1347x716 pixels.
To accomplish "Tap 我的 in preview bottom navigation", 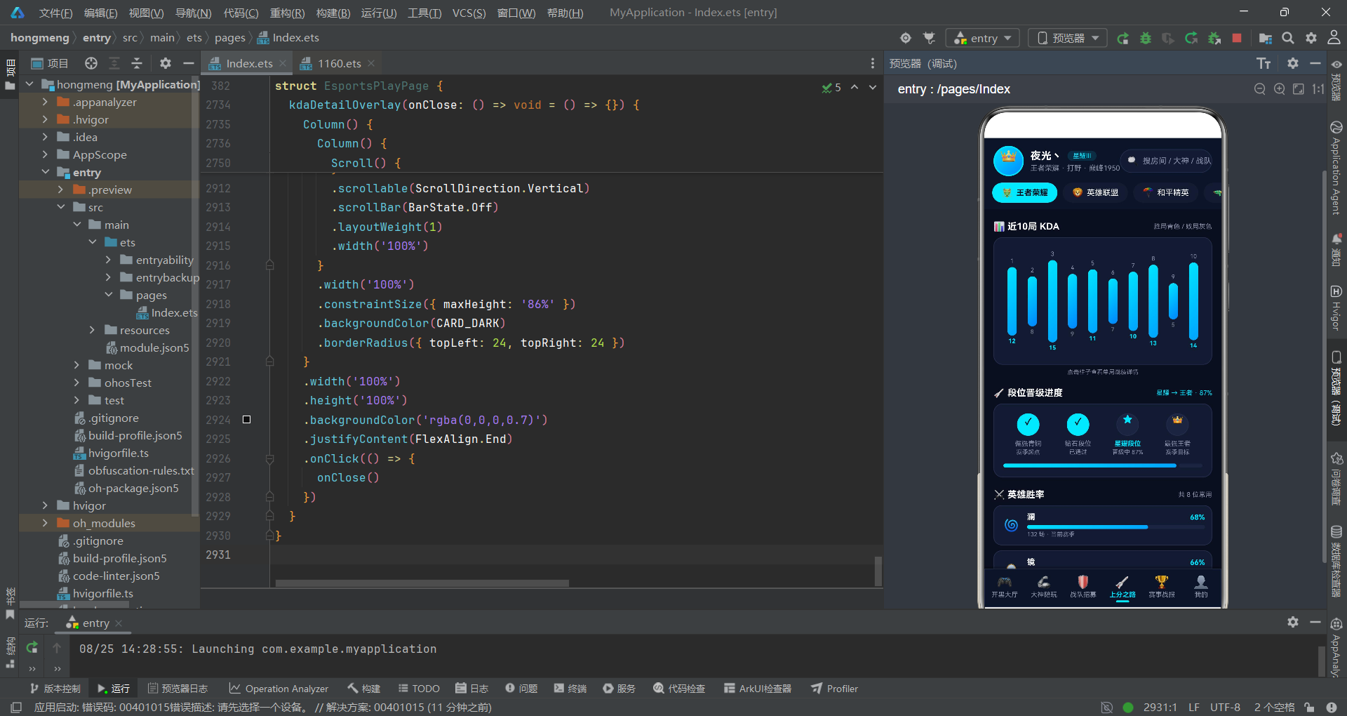I will pos(1201,587).
